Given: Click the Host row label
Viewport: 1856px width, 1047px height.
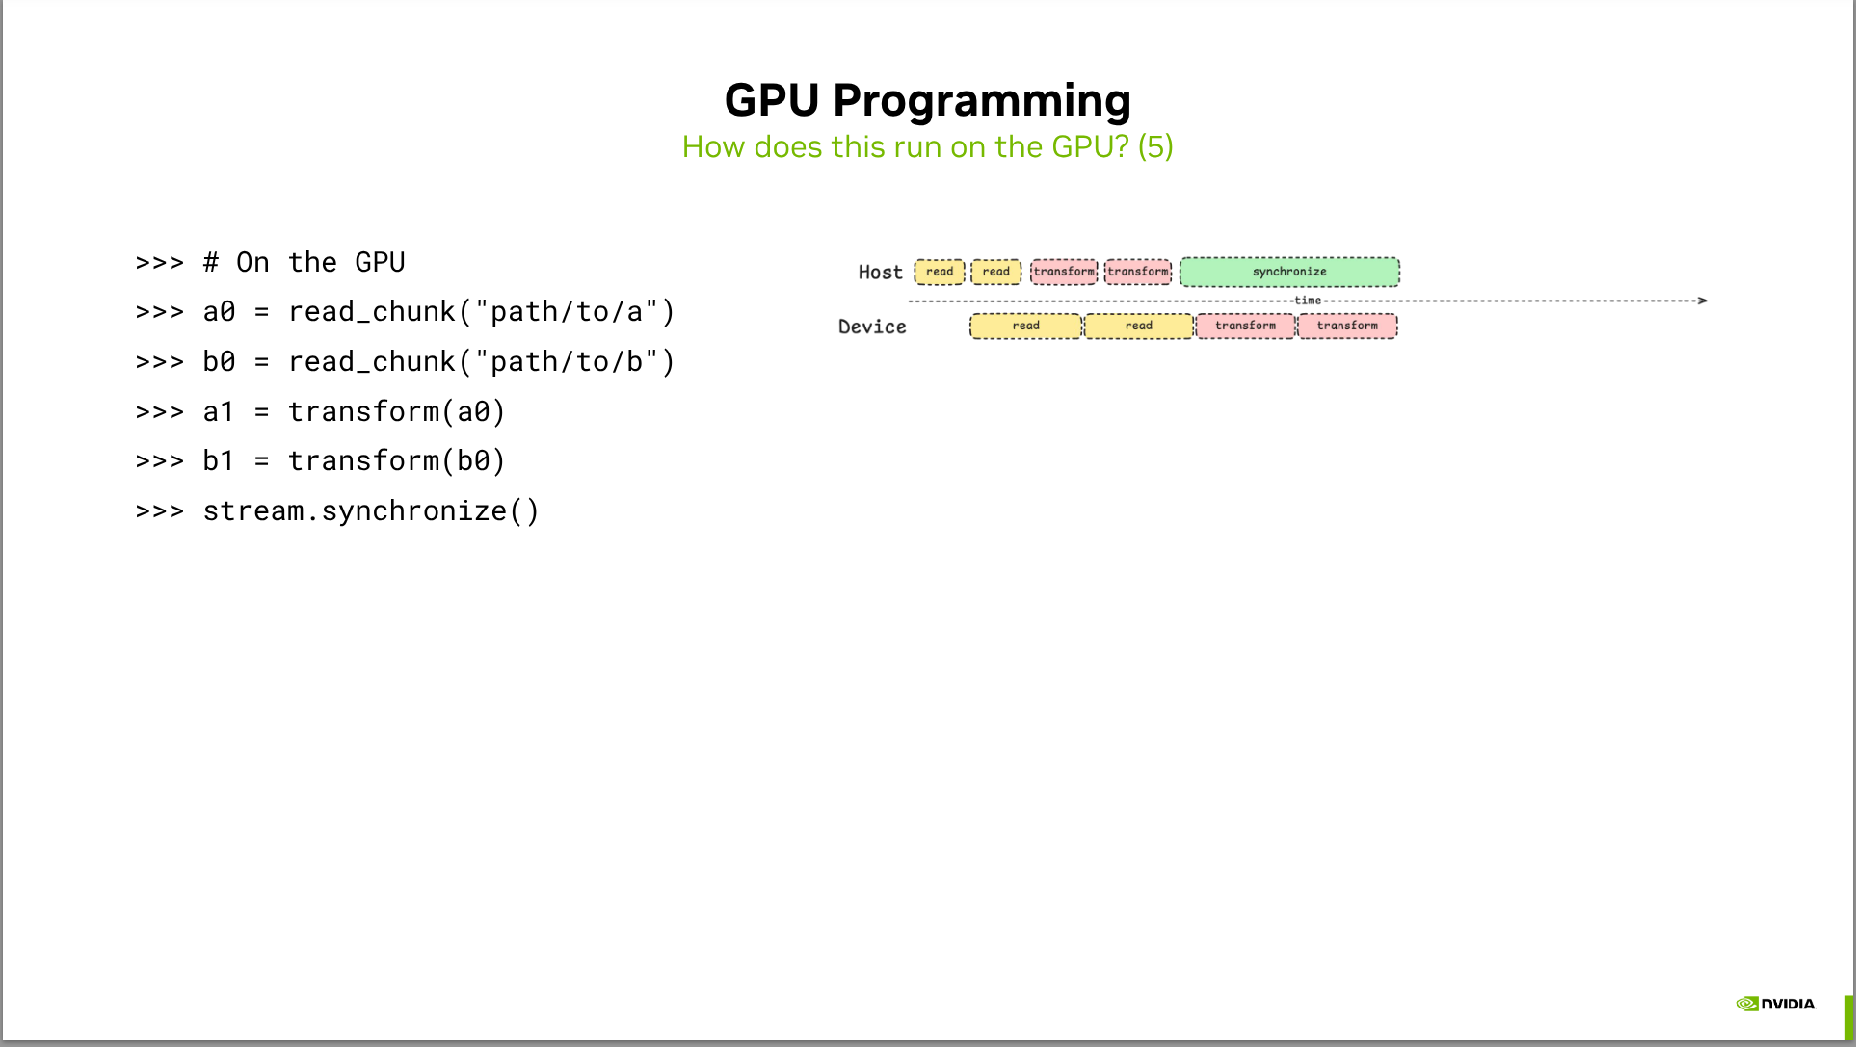Looking at the screenshot, I should coord(880,273).
